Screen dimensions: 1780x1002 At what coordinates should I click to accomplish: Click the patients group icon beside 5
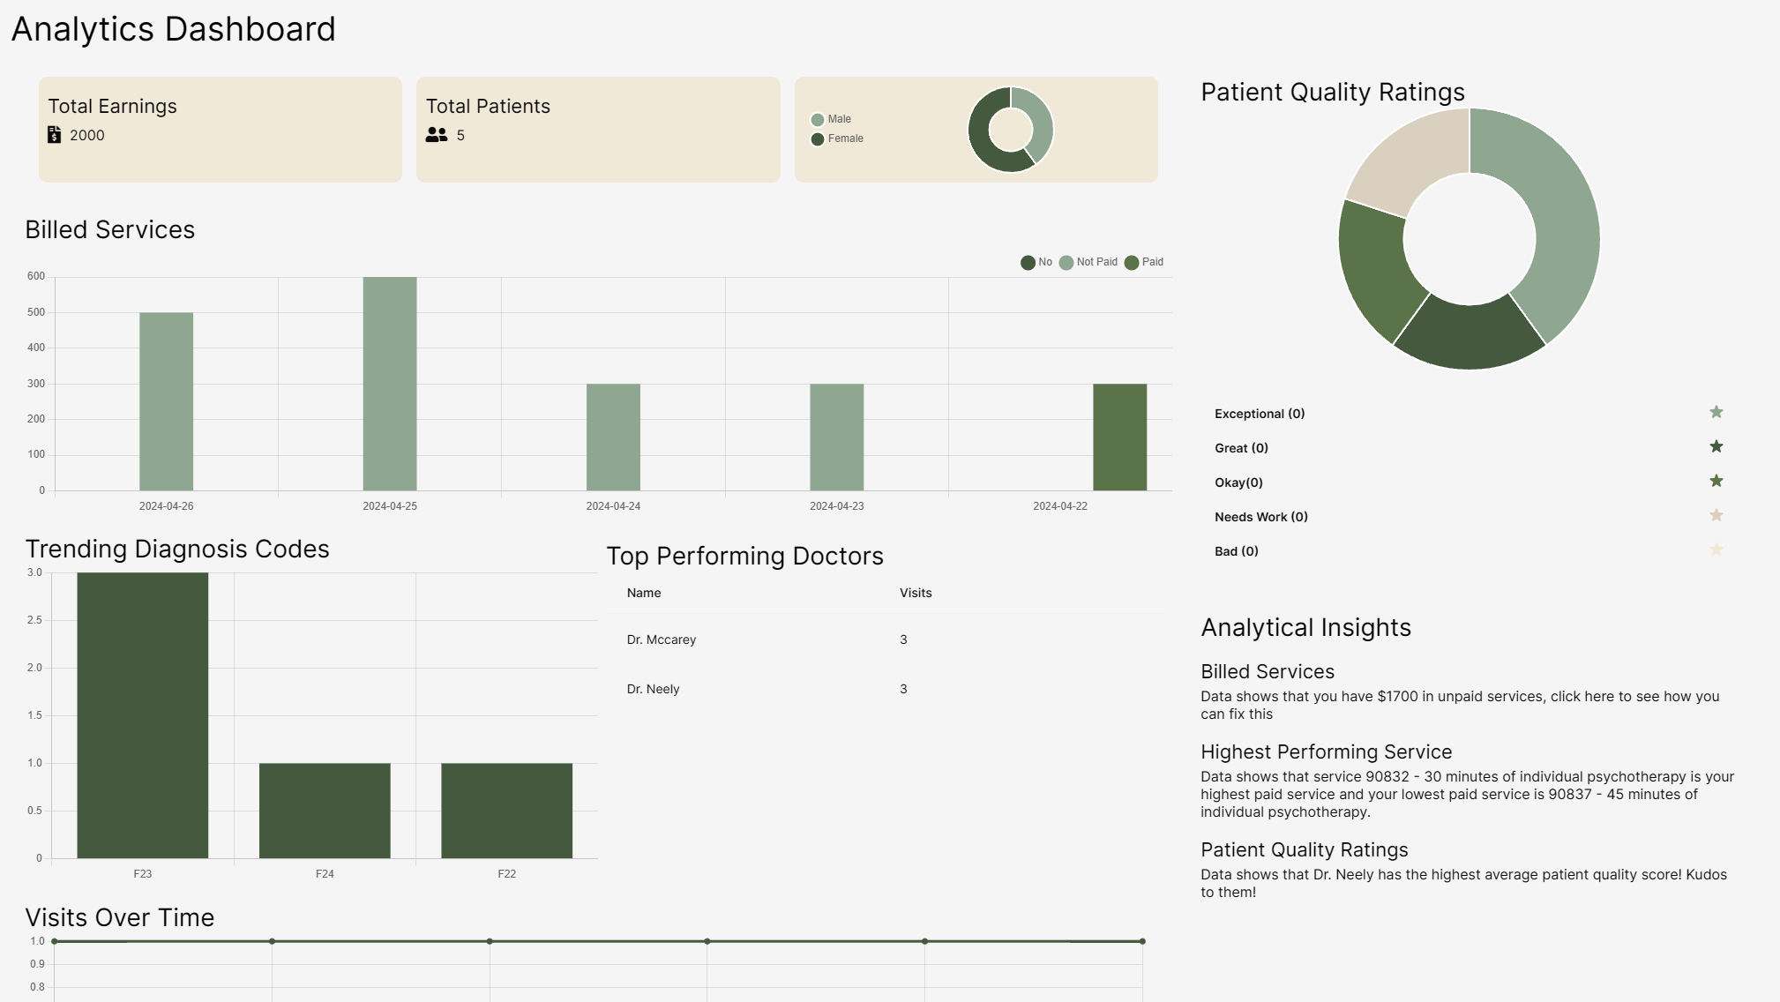[x=437, y=135]
